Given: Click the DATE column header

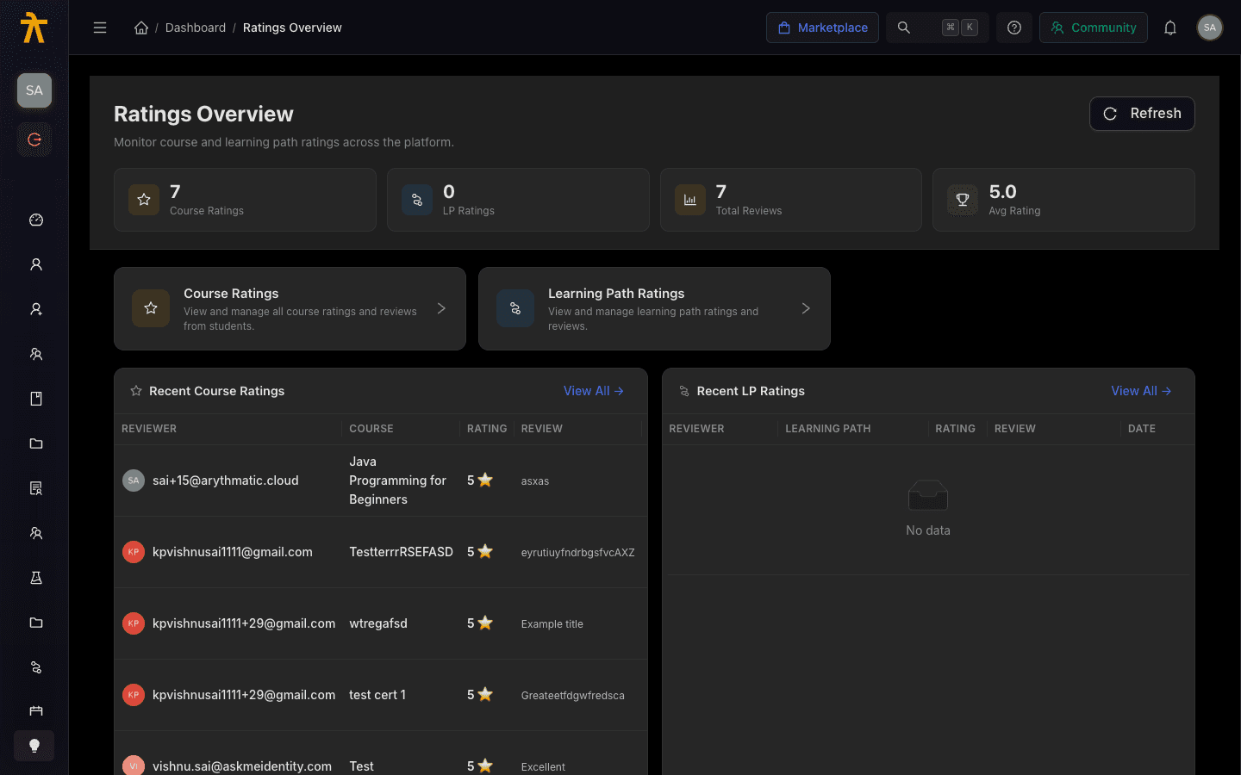Looking at the screenshot, I should [x=1142, y=429].
